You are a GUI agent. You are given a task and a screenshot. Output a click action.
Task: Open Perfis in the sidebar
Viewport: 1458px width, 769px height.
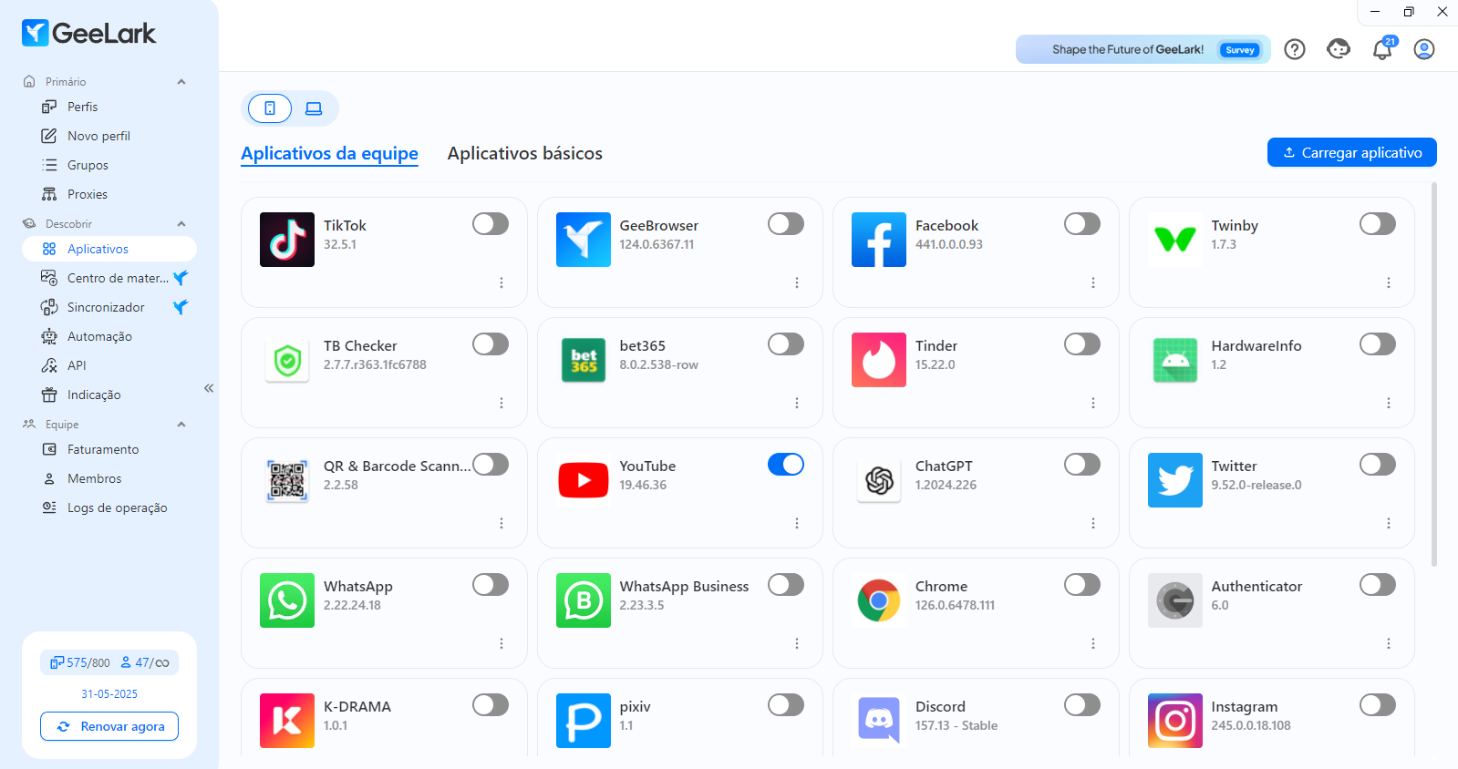(109, 107)
